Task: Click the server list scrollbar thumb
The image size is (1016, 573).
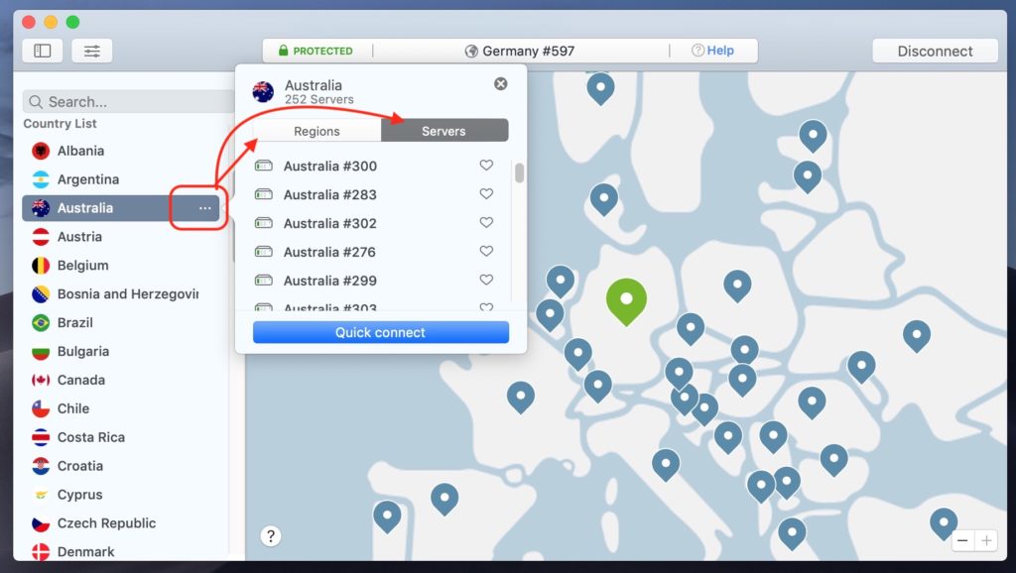Action: point(519,172)
